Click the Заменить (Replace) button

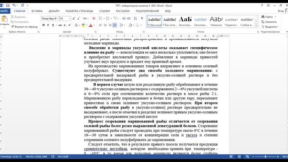point(269,22)
